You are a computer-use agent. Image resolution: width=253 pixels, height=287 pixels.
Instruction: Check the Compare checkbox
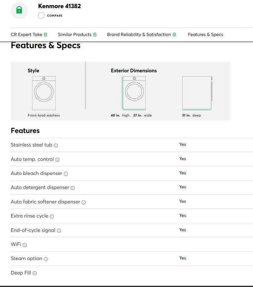point(41,15)
